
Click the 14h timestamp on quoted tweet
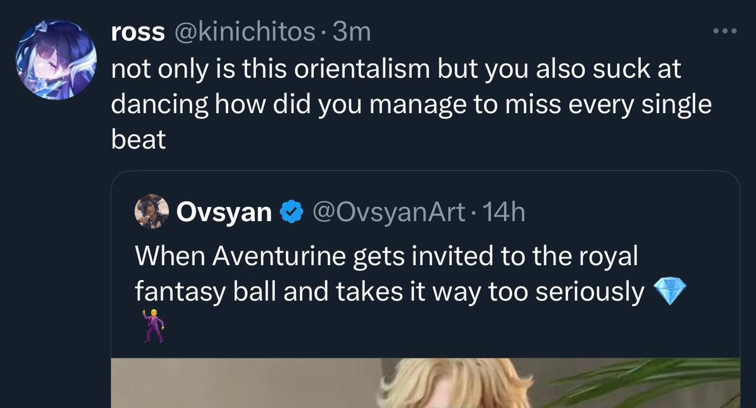(x=503, y=212)
